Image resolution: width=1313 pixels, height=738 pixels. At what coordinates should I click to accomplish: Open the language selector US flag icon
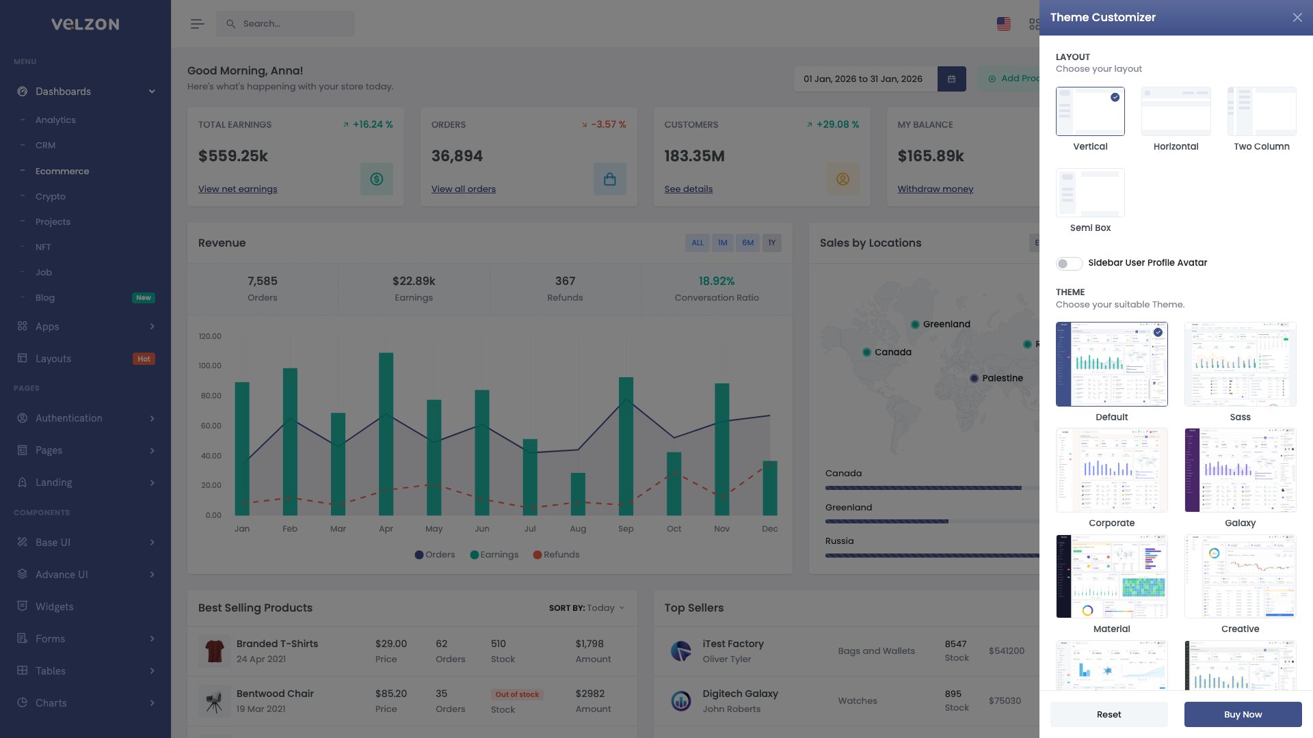pyautogui.click(x=1003, y=23)
